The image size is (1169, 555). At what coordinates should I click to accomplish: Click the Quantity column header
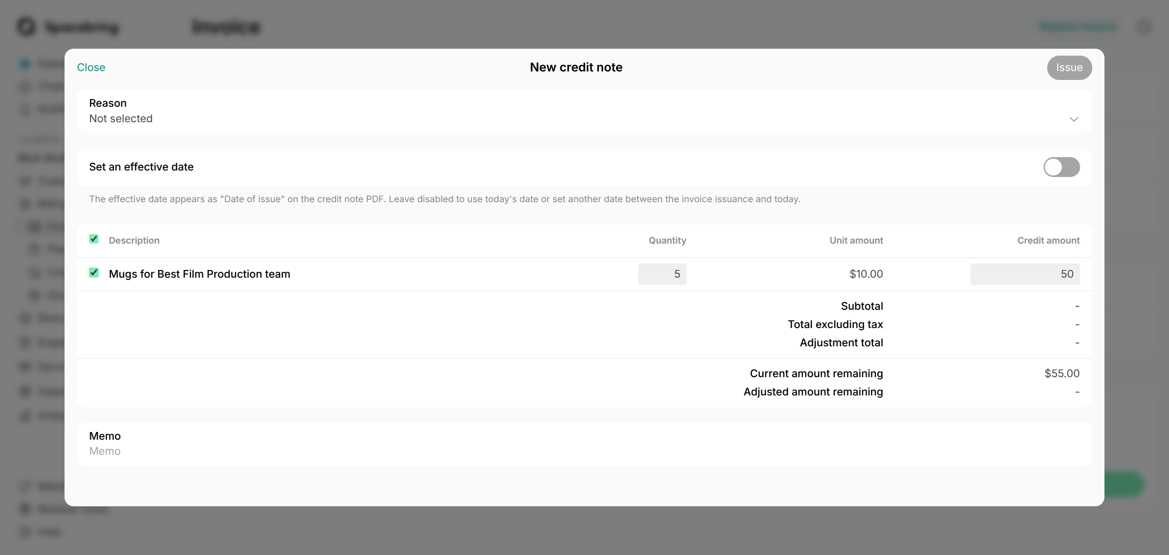666,240
